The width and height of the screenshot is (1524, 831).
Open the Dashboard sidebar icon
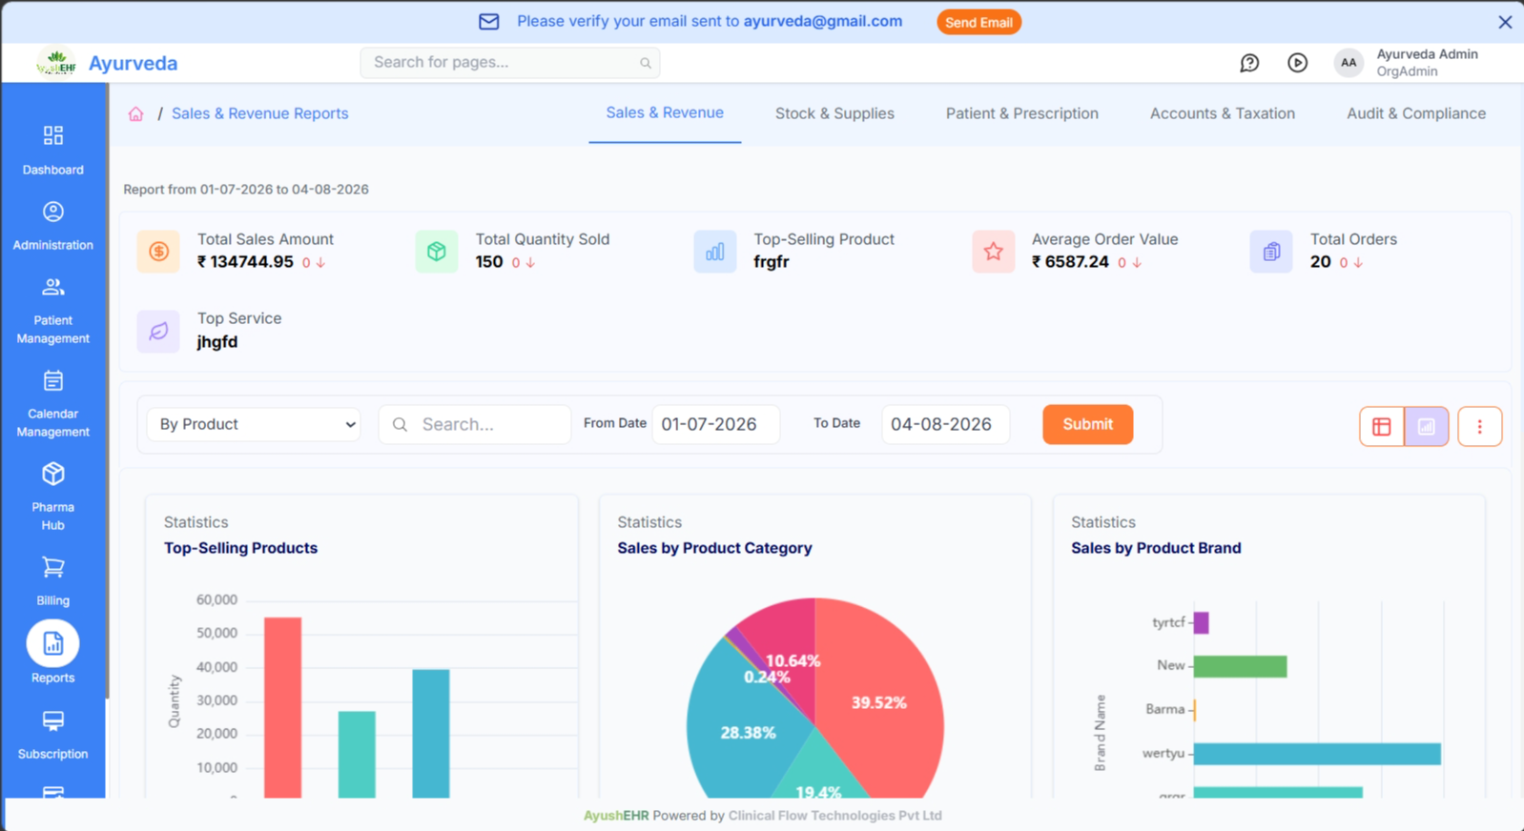(53, 135)
